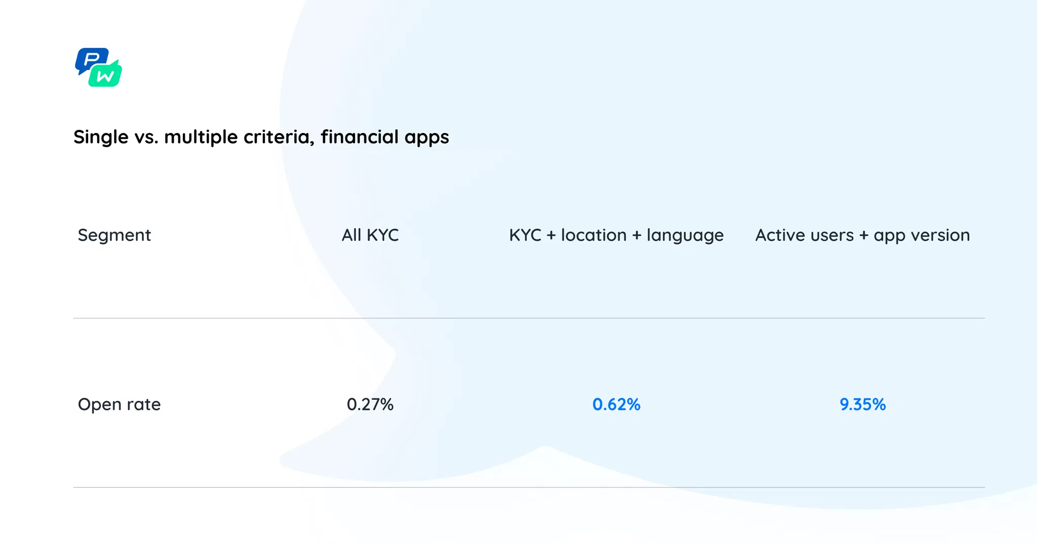Click the word 'KYC' in the third header
1037x544 pixels.
click(525, 235)
